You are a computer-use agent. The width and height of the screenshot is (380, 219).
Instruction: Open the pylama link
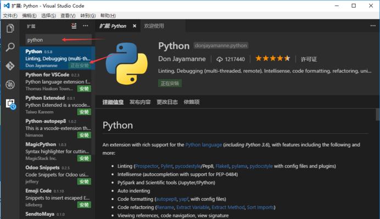pyautogui.click(x=239, y=166)
